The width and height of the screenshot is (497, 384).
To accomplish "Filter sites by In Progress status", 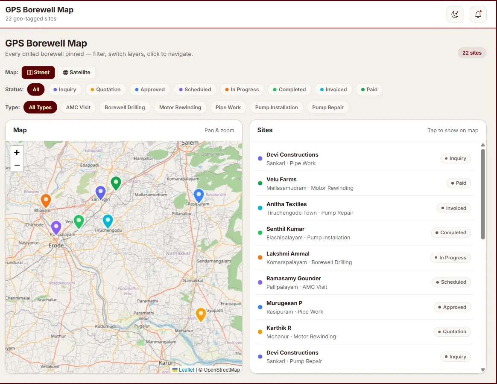I will (x=242, y=89).
